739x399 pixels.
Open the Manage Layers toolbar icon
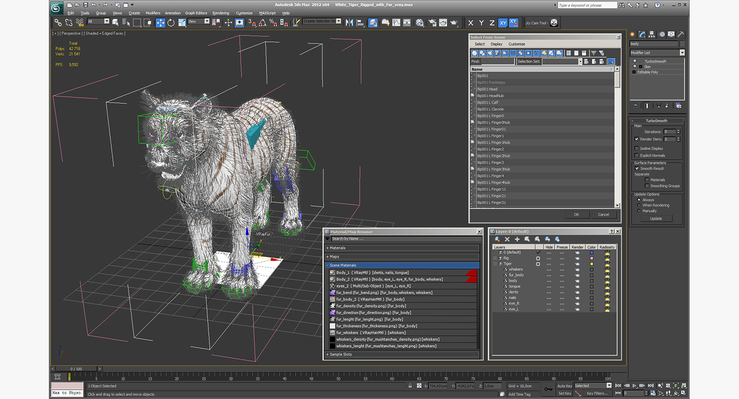(373, 22)
